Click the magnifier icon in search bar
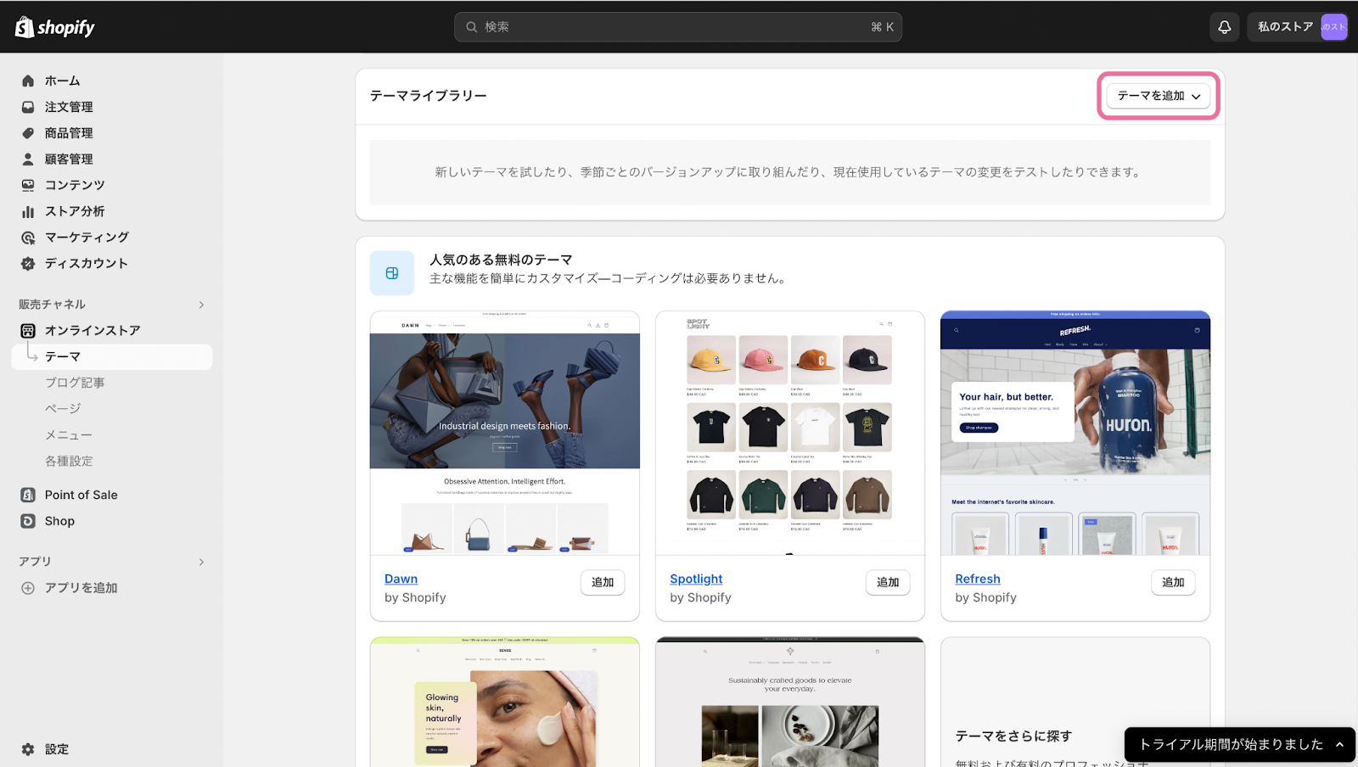Screen dimensions: 1358x767 pos(472,27)
